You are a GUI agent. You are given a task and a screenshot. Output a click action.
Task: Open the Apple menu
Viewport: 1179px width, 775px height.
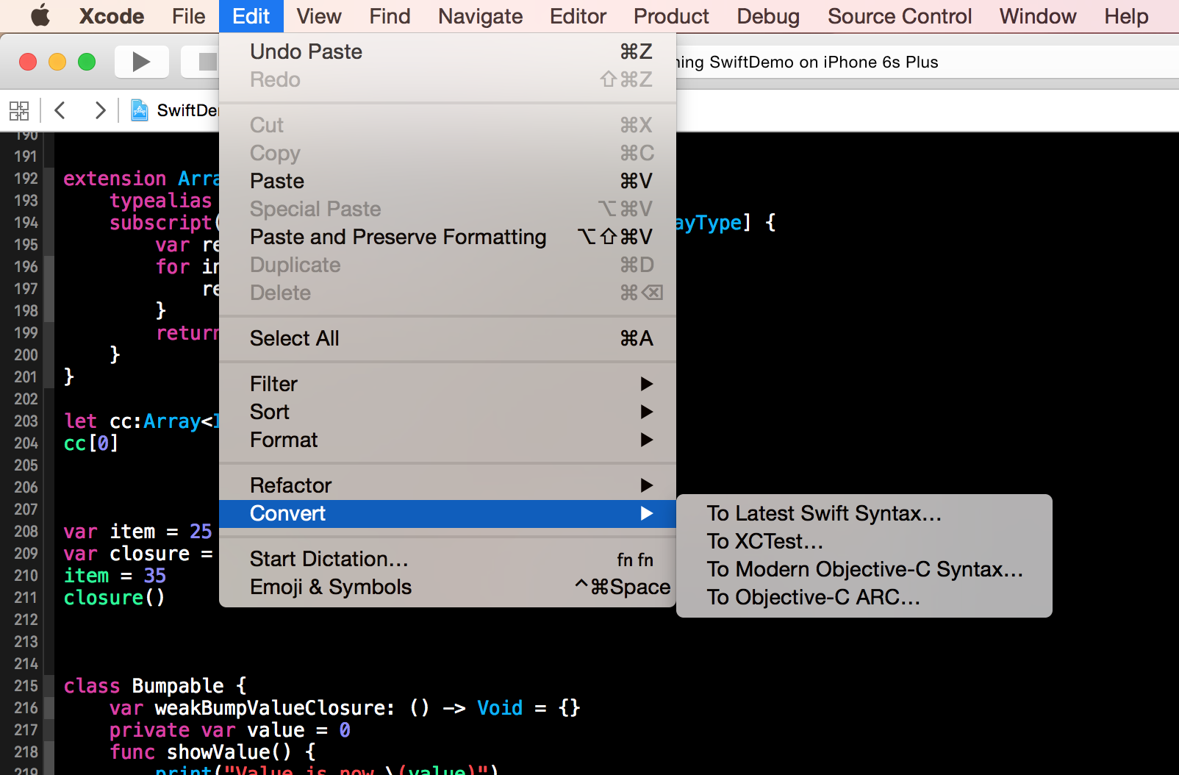(x=40, y=15)
